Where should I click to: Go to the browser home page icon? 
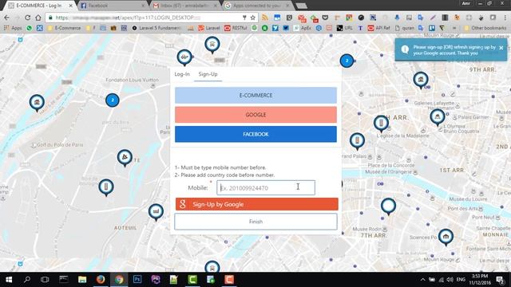click(38, 18)
